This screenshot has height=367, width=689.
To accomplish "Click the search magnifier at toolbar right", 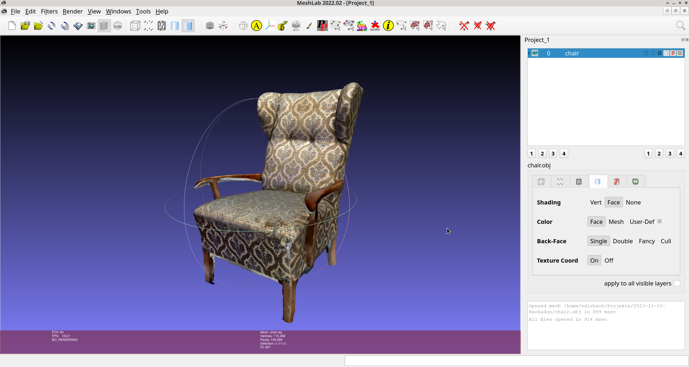I will click(x=680, y=26).
